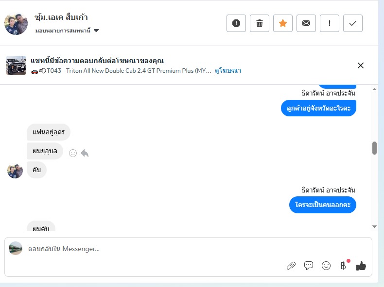384x287 pixels.
Task: Mark conversation done with checkmark
Action: coord(353,23)
